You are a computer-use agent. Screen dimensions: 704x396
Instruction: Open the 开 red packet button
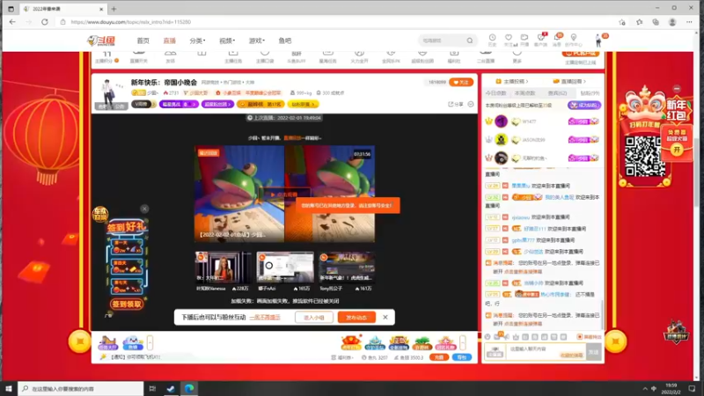677,150
